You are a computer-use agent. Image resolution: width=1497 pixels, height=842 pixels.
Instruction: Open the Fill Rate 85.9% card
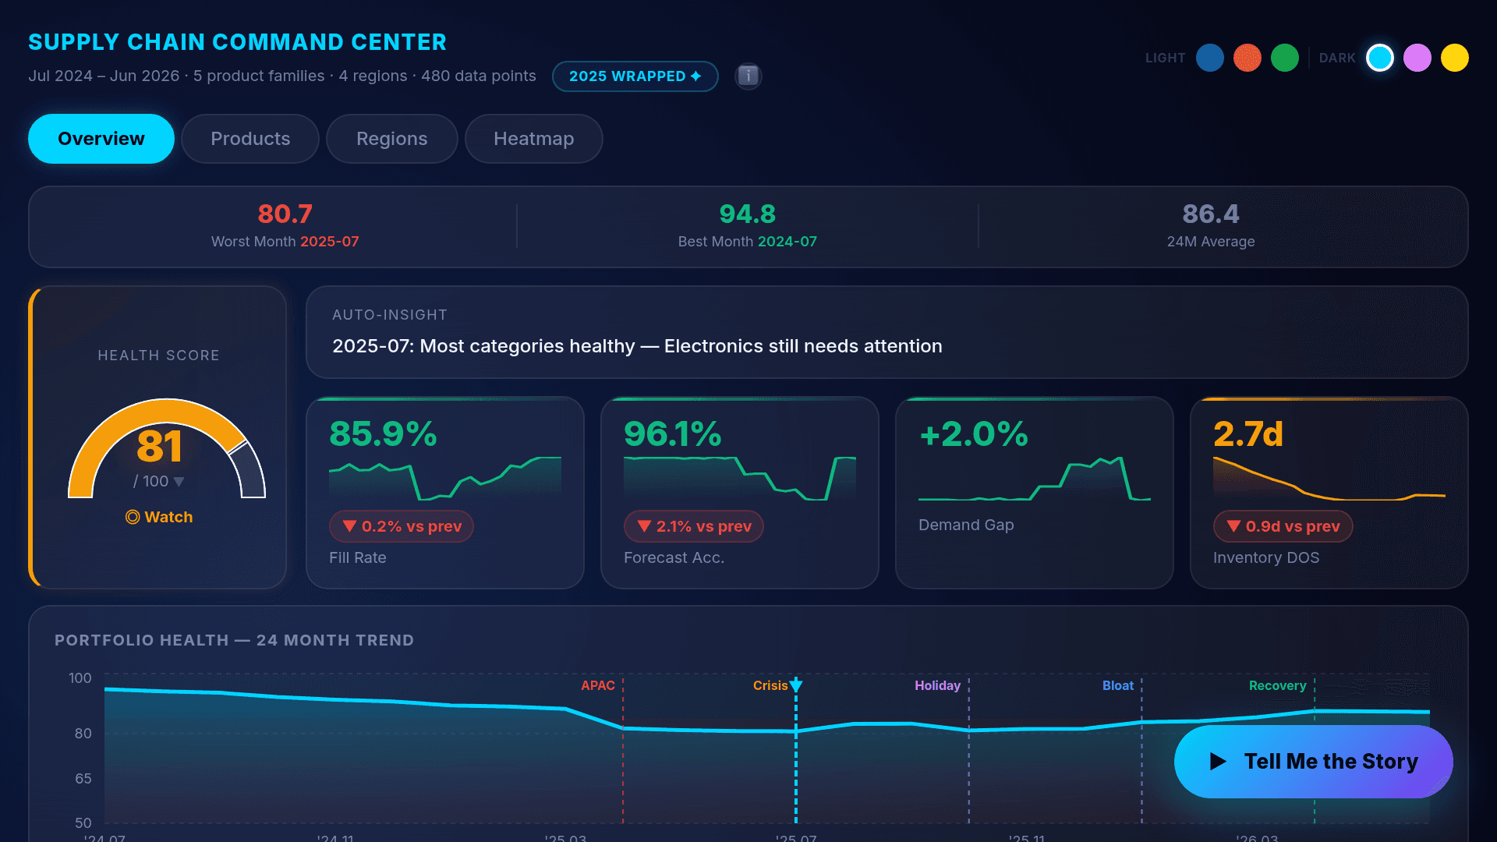pos(445,493)
